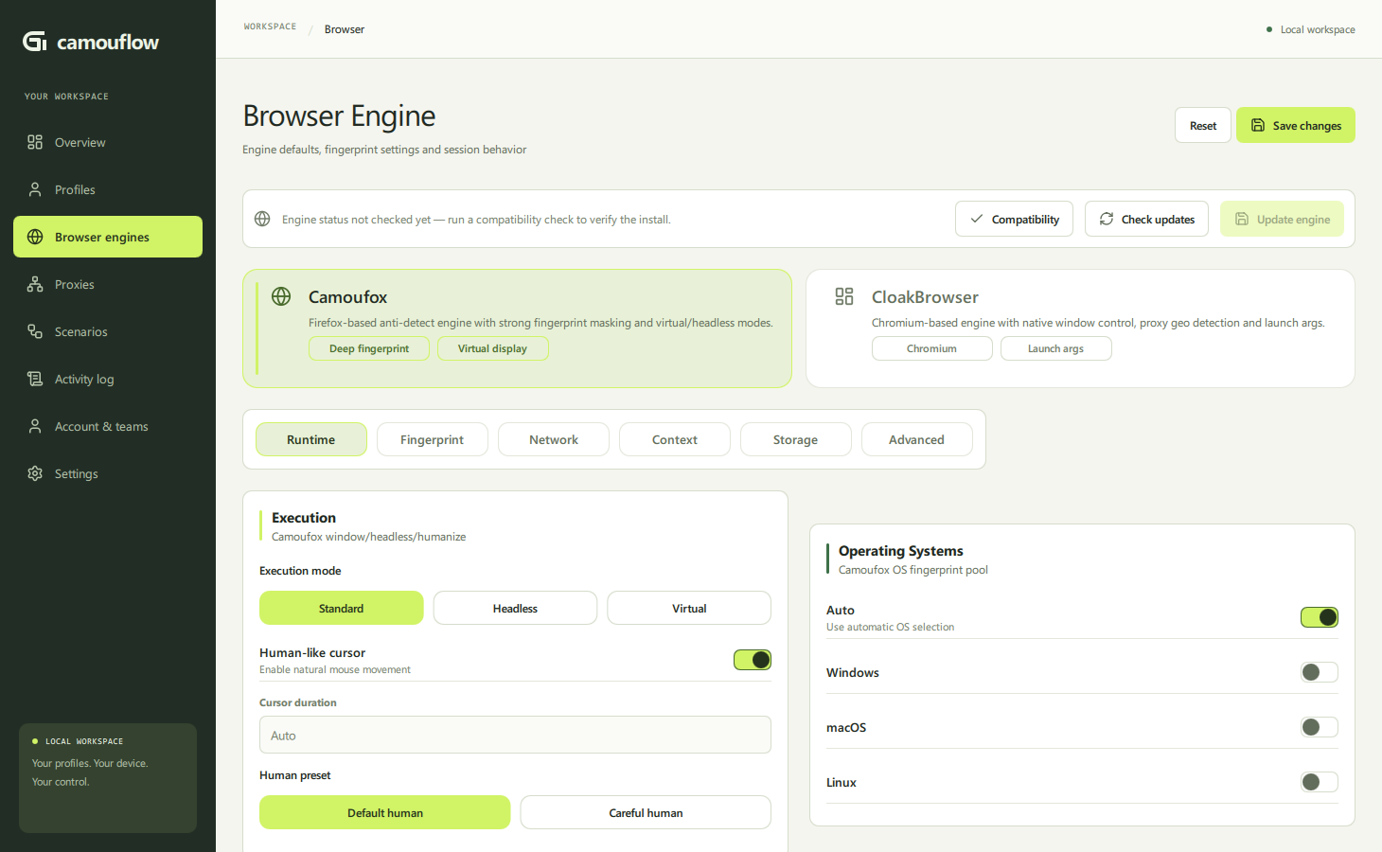
Task: Click the Profiles person icon
Action: point(35,189)
